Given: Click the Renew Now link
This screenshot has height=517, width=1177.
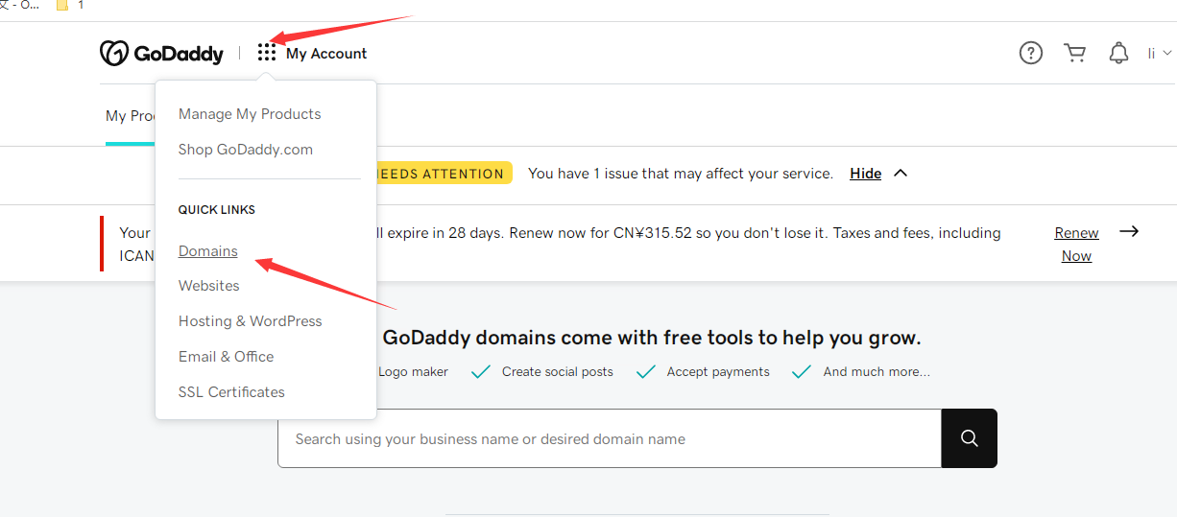Looking at the screenshot, I should pyautogui.click(x=1076, y=245).
